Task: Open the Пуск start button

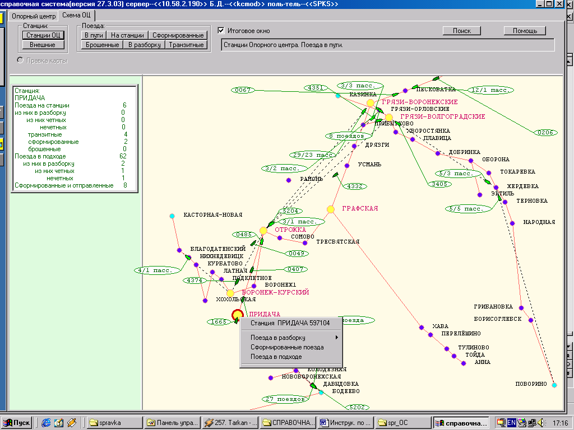Action: (x=17, y=423)
